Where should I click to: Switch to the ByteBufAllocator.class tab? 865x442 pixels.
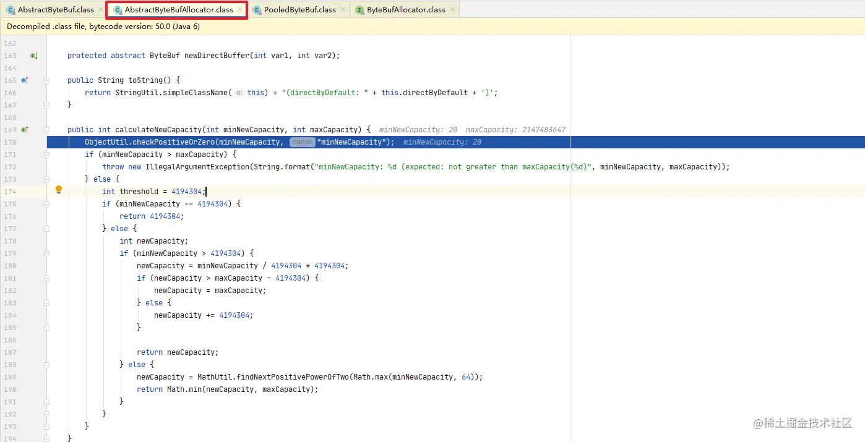(x=405, y=10)
